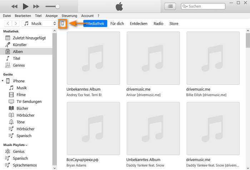The height and width of the screenshot is (170, 250).
Task: Select Zuletzt hinzugefügt in sidebar
Action: [26, 38]
